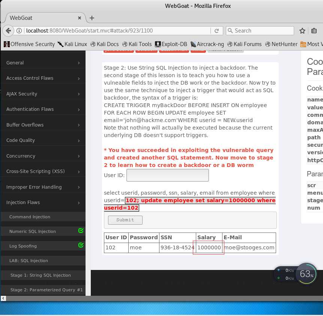Go back with the browser back arrow
The width and height of the screenshot is (323, 316).
[x=8, y=31]
